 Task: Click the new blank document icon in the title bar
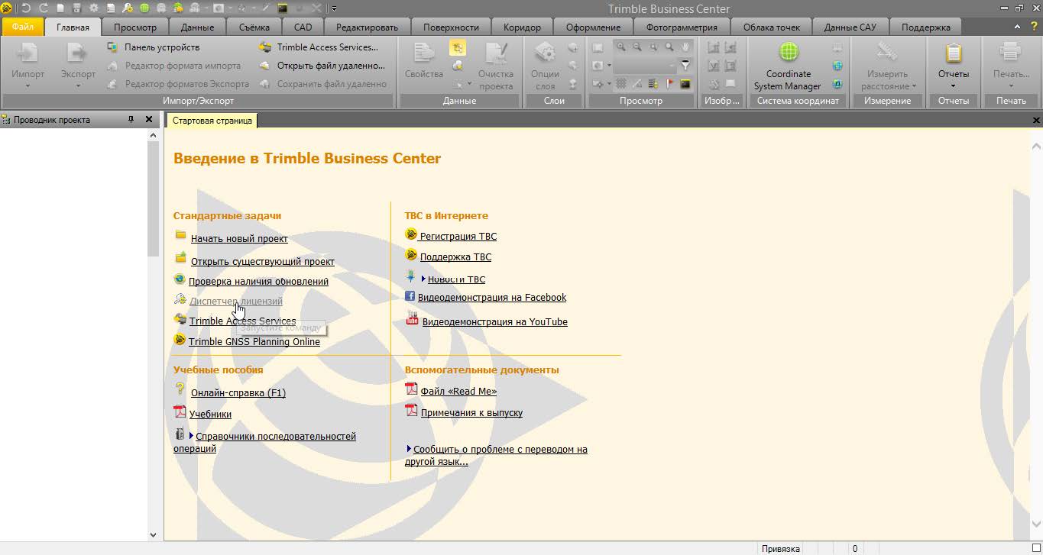(x=60, y=8)
